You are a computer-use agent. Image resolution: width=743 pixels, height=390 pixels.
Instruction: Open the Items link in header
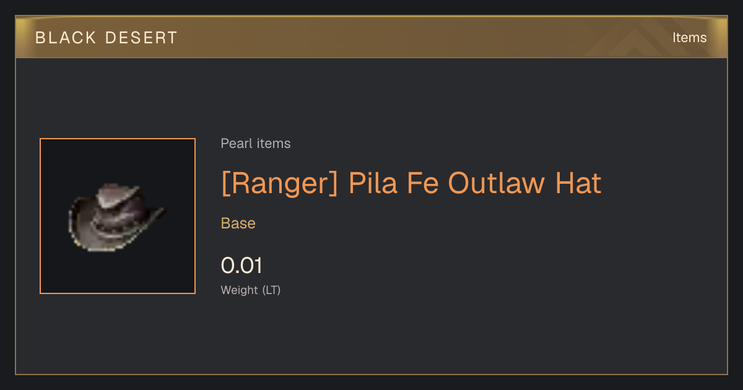pyautogui.click(x=689, y=38)
